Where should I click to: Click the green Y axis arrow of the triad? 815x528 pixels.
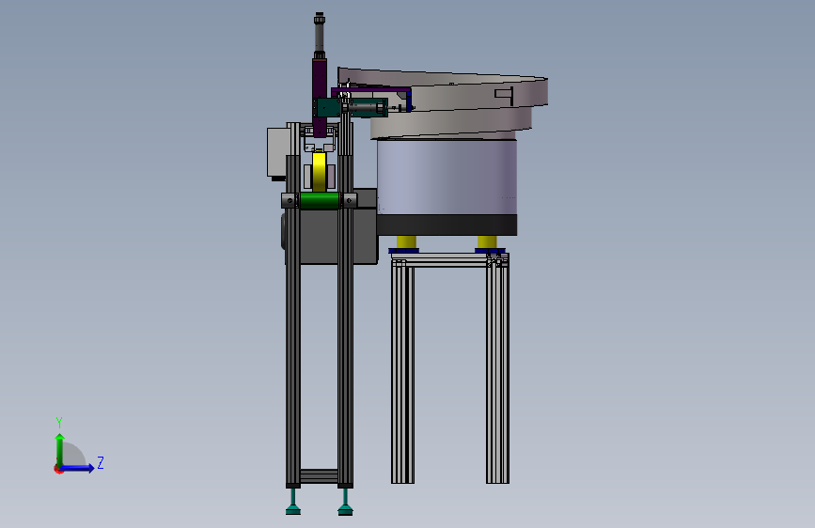point(60,449)
